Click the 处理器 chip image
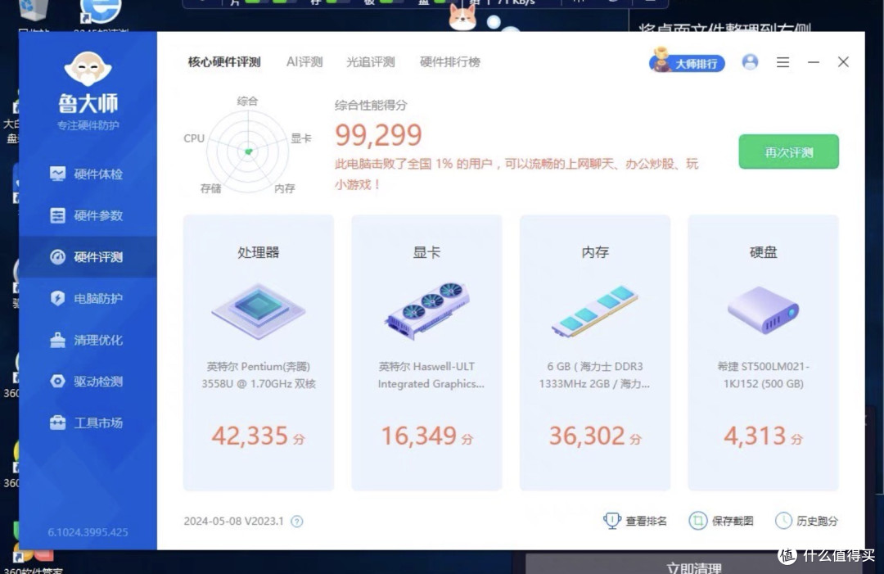This screenshot has width=884, height=574. 258,311
